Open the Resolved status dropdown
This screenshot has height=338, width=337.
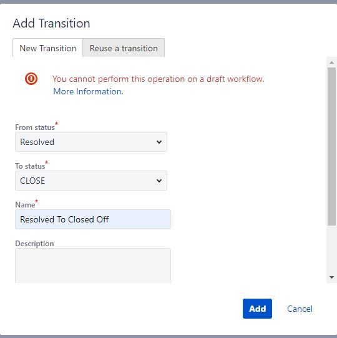(91, 142)
